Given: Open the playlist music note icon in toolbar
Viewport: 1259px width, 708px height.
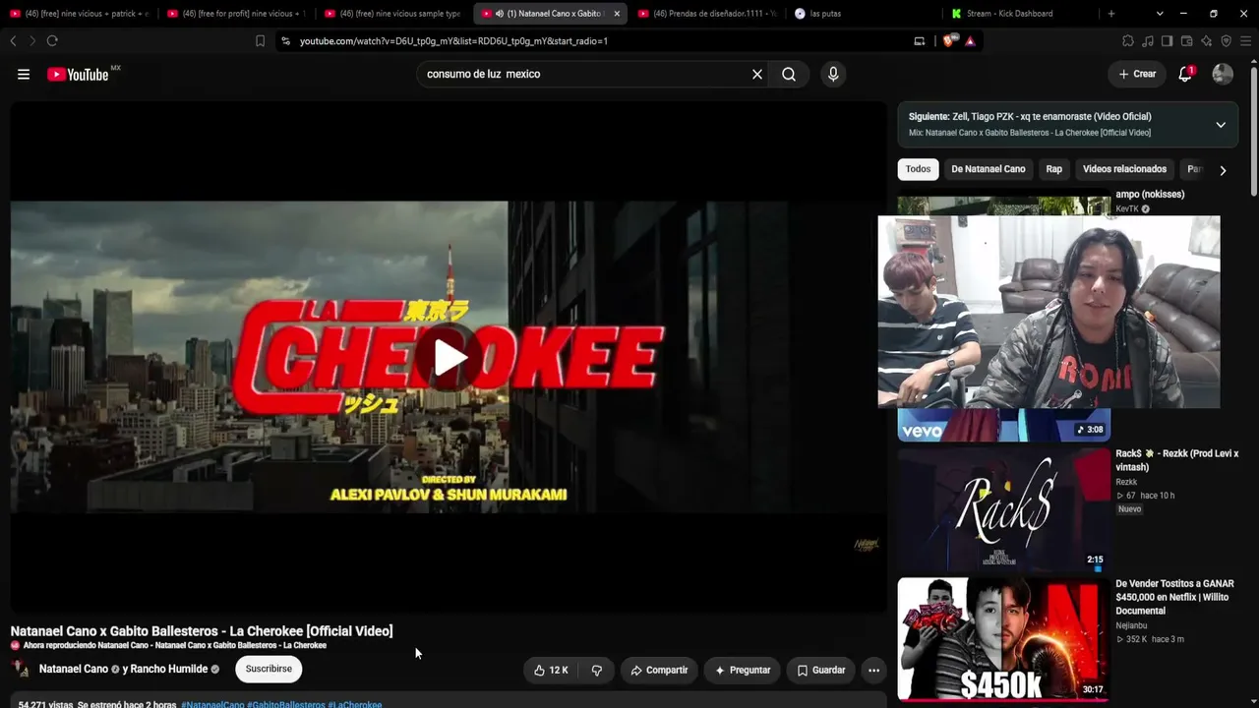Looking at the screenshot, I should click(x=1148, y=40).
